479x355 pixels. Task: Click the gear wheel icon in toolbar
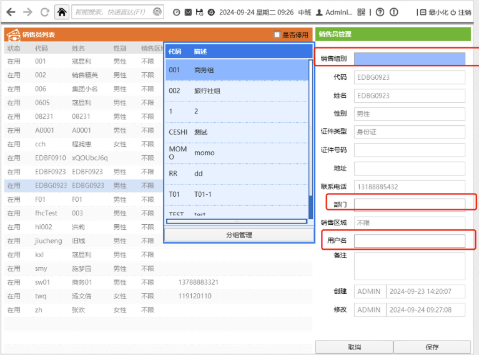click(211, 12)
